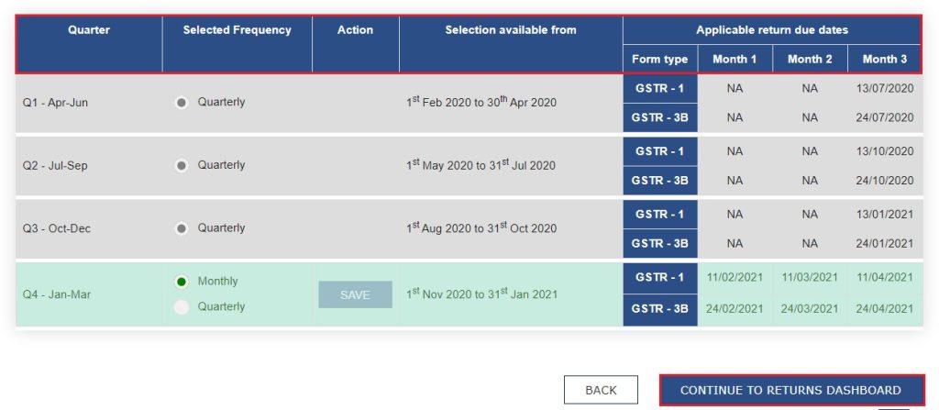Click the Quarter column header
939x410 pixels.
tap(89, 30)
